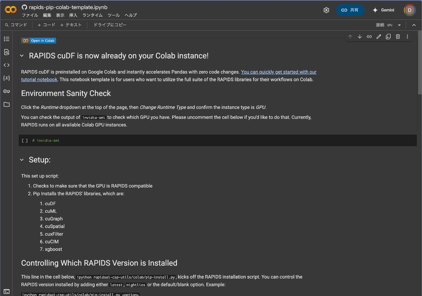Collapse the Setup section chevron
Image resolution: width=422 pixels, height=296 pixels.
tap(21, 160)
